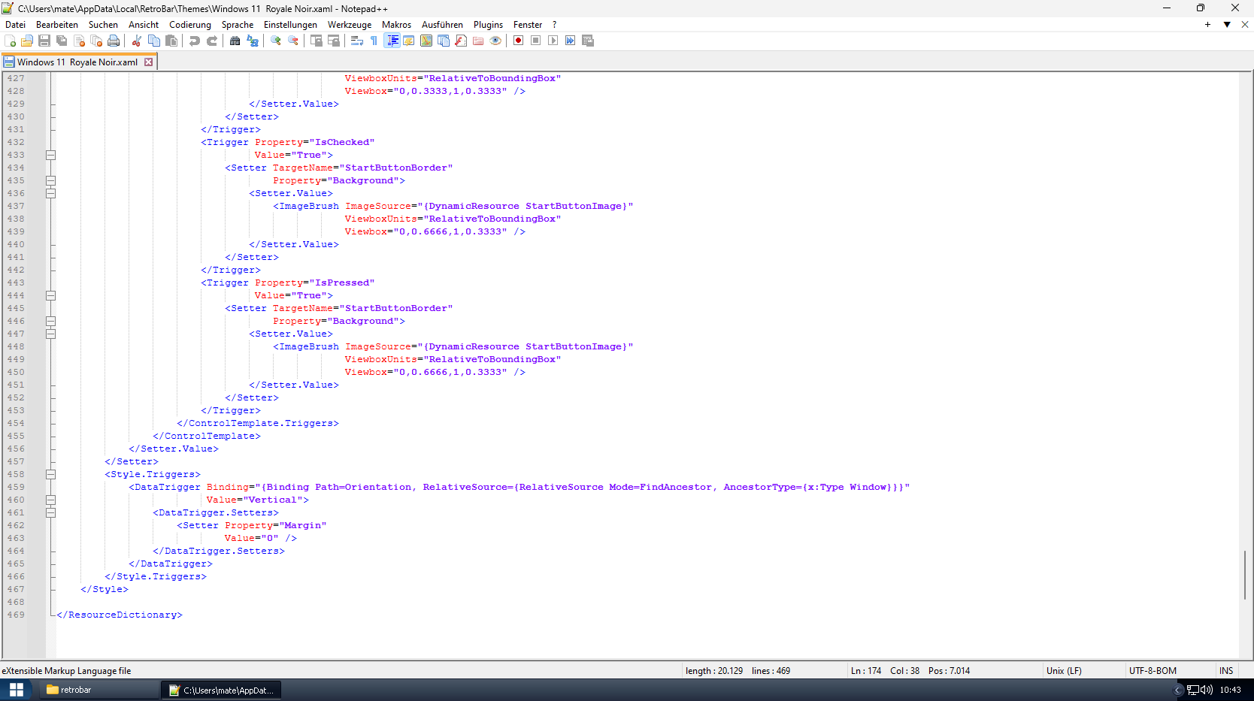Click the volume tray icon

(1207, 690)
